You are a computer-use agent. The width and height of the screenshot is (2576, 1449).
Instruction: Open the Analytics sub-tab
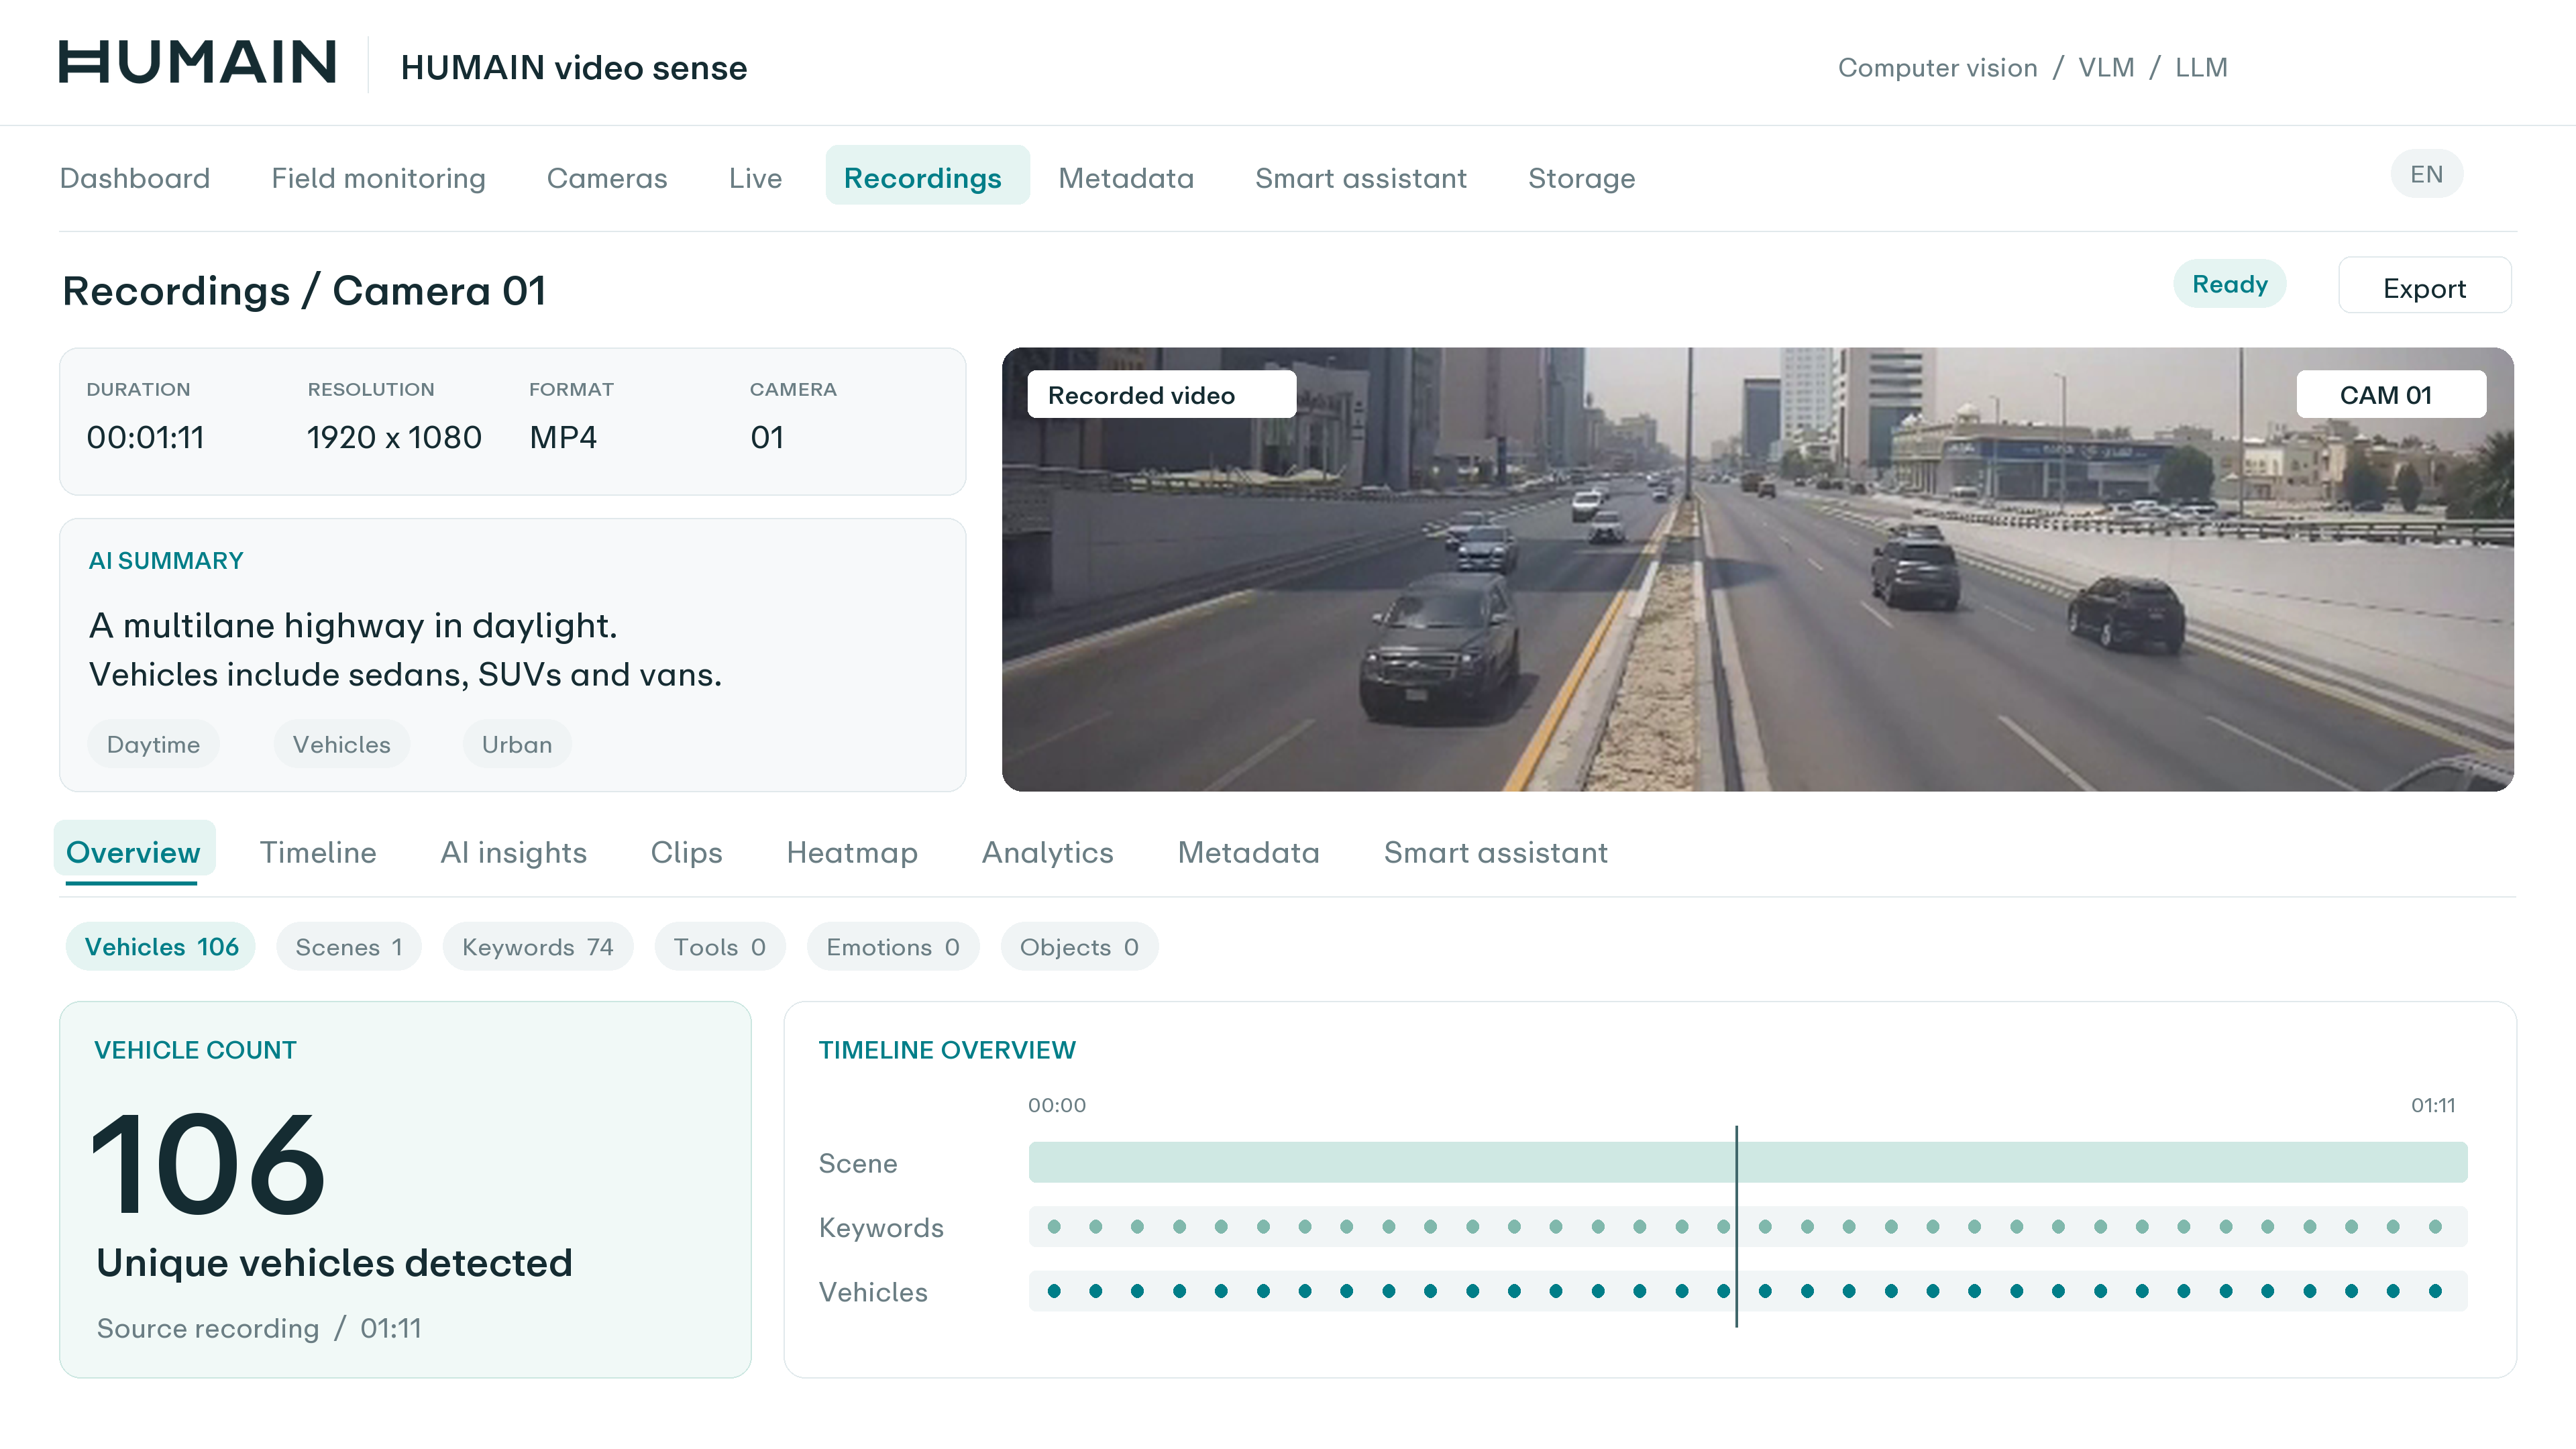[x=1047, y=852]
